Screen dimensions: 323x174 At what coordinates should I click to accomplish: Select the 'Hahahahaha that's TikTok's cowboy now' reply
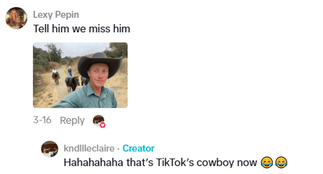pyautogui.click(x=175, y=162)
